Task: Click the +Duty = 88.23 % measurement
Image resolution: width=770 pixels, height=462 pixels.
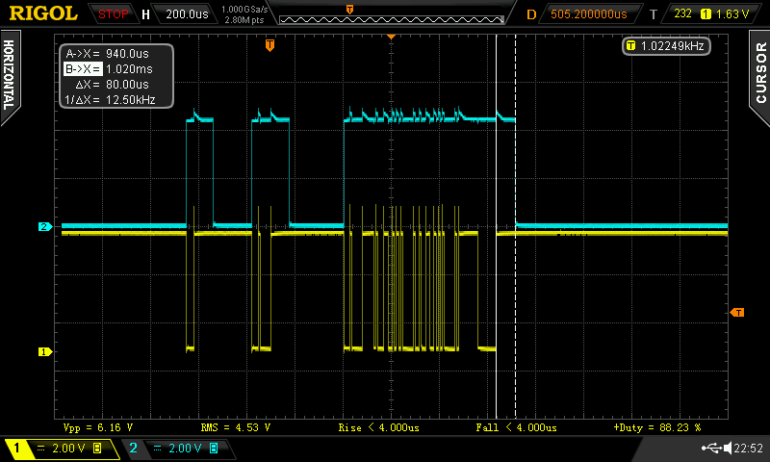Action: [x=657, y=427]
